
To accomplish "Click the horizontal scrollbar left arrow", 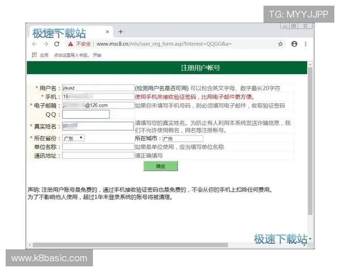I will point(29,245).
